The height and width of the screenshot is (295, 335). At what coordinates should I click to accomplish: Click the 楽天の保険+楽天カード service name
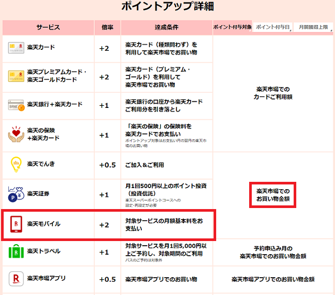(x=43, y=134)
